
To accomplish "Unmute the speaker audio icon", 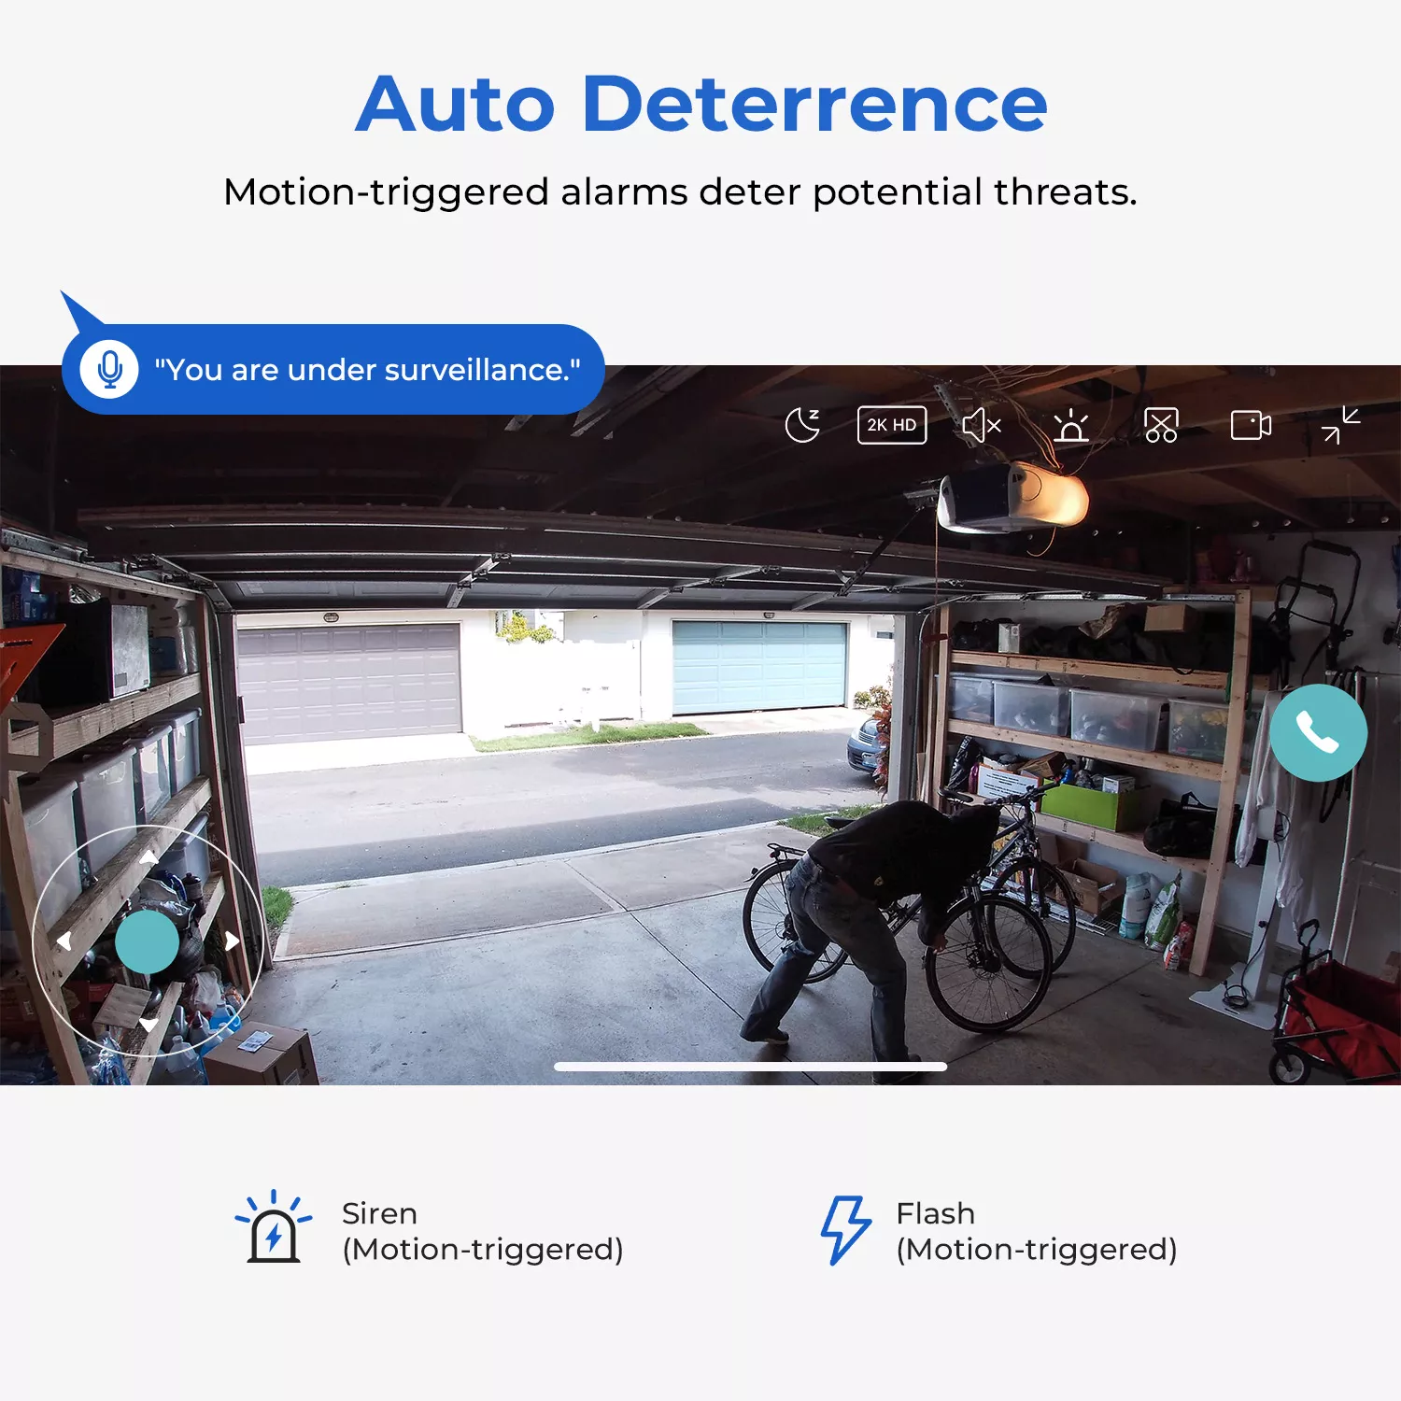I will pyautogui.click(x=981, y=426).
